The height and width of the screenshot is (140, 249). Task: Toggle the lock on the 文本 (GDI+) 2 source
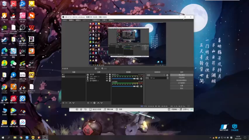tap(110, 77)
